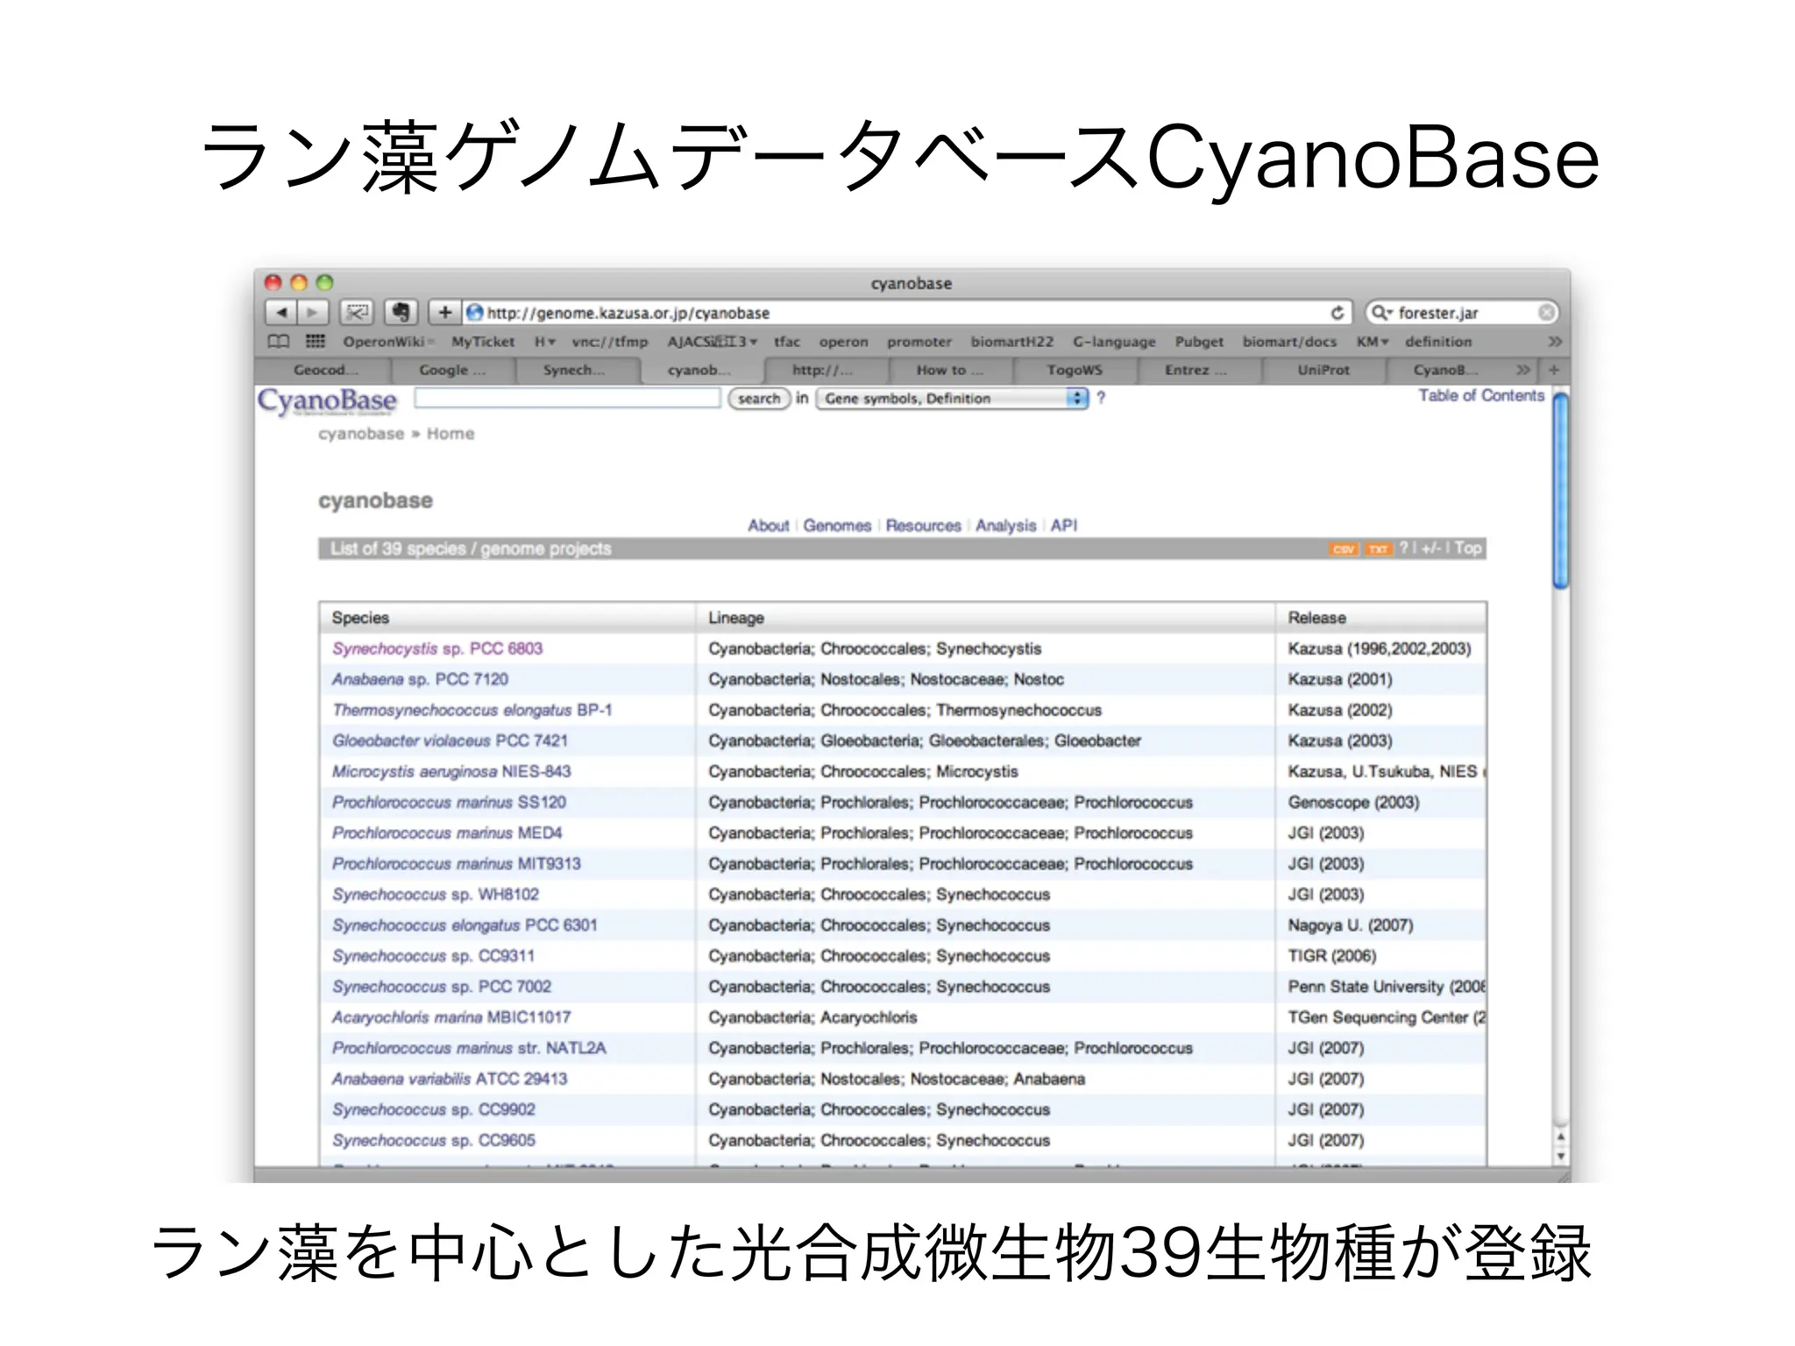Show more bookmarks with the bookmarks bar chevron
This screenshot has height=1346, width=1795.
click(1554, 342)
